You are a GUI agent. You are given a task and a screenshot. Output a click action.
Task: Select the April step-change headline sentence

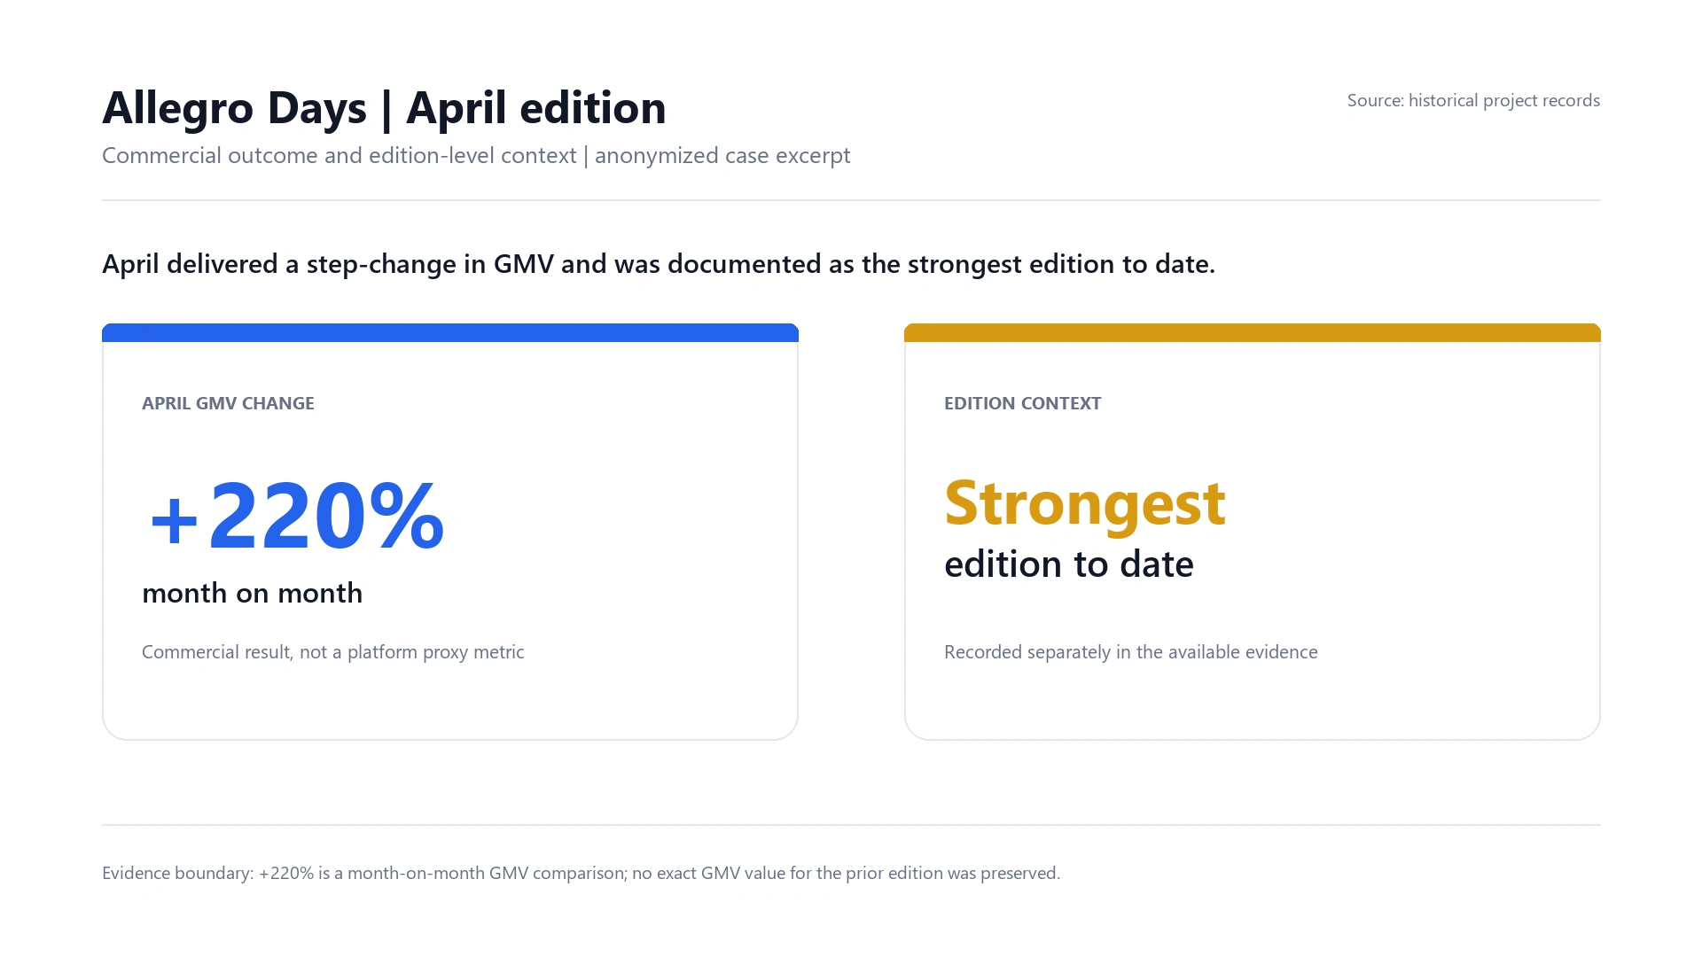tap(659, 264)
